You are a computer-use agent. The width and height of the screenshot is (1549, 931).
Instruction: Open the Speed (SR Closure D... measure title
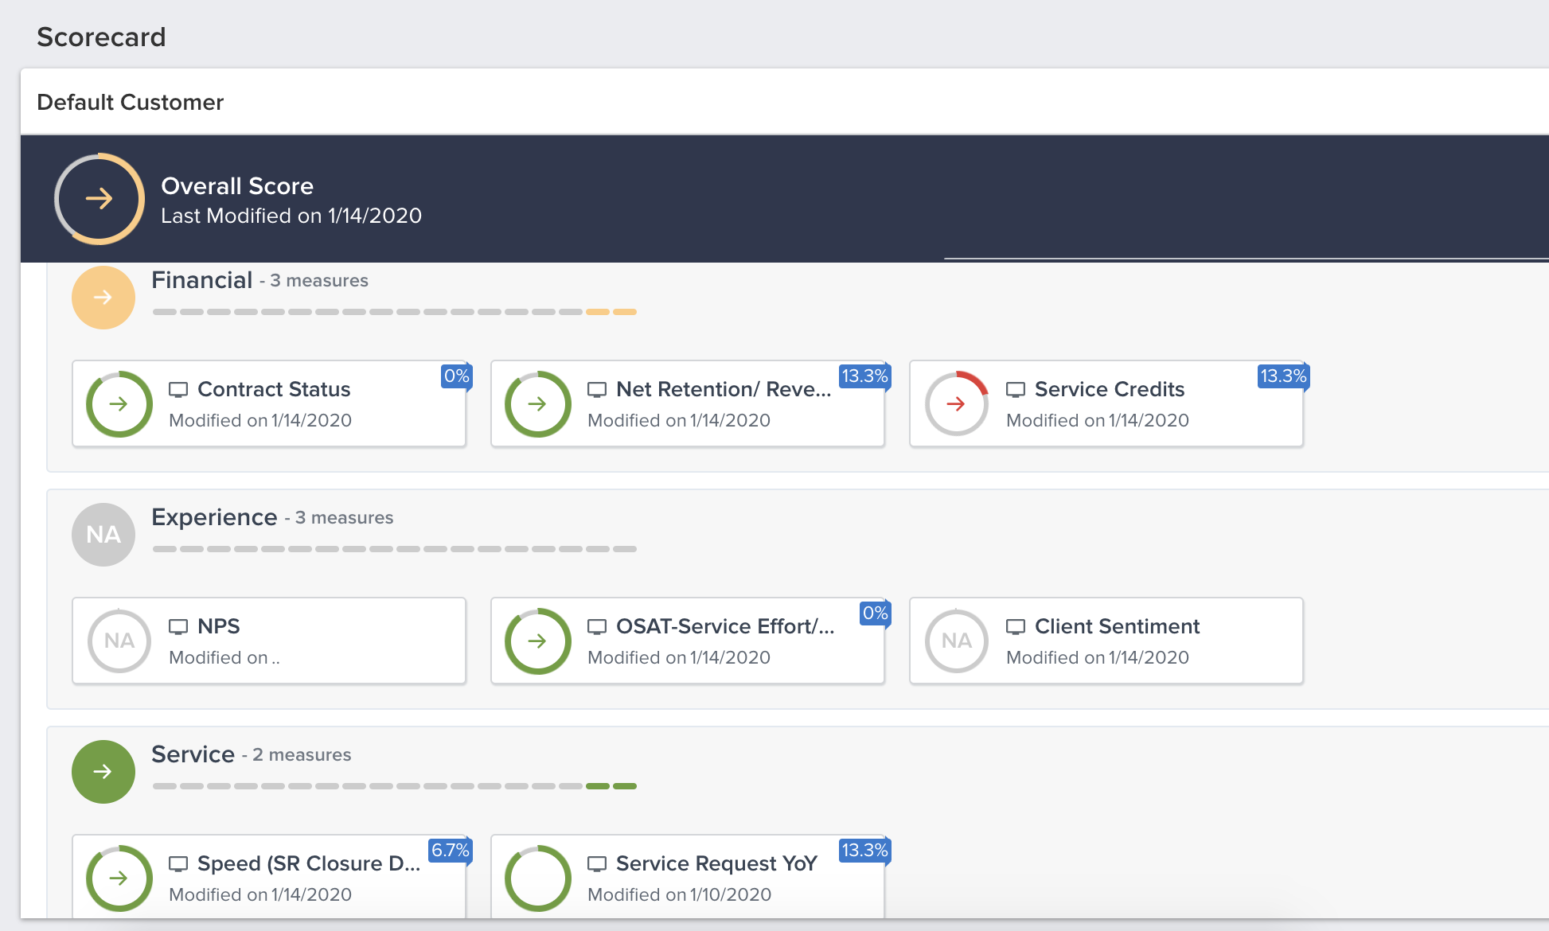(309, 863)
